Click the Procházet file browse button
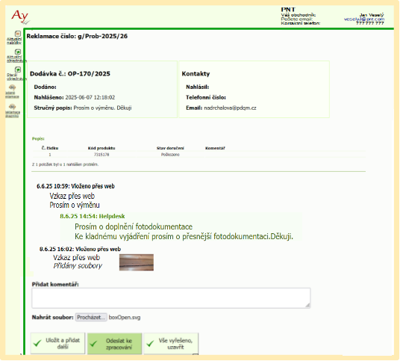 pos(91,318)
